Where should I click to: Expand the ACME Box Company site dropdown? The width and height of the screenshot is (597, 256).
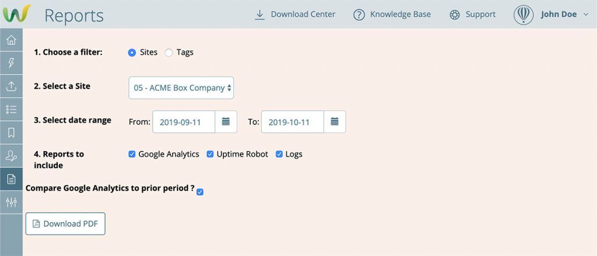coord(181,88)
